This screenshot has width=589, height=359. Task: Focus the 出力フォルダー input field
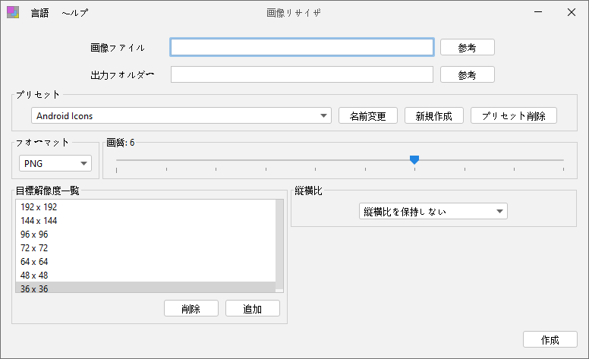click(x=302, y=74)
